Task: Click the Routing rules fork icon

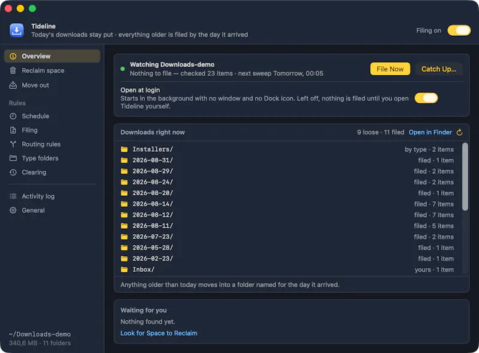Action: point(13,144)
